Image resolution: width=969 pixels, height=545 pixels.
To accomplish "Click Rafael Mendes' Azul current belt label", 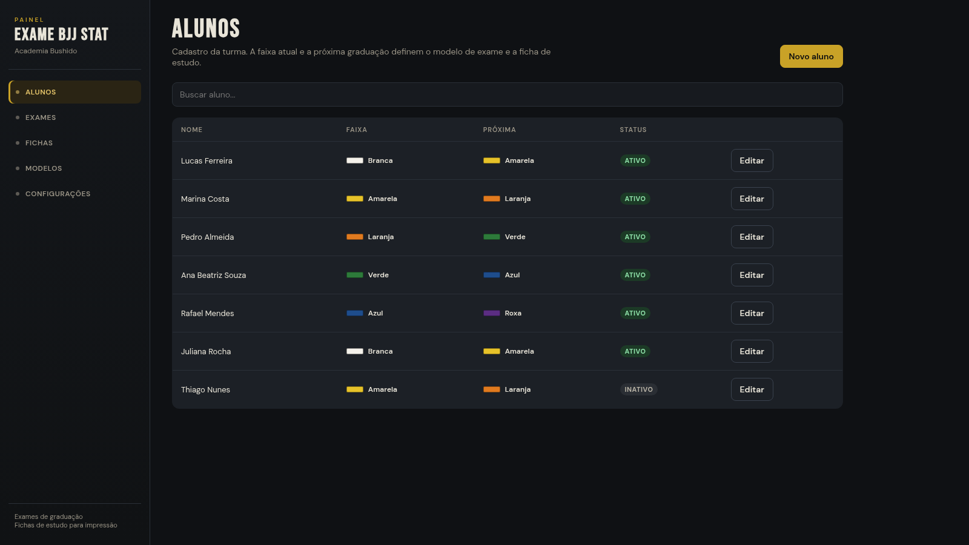I will [375, 313].
